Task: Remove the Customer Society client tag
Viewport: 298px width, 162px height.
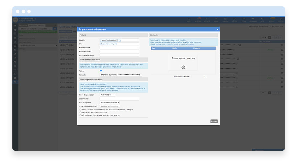Action: click(115, 44)
